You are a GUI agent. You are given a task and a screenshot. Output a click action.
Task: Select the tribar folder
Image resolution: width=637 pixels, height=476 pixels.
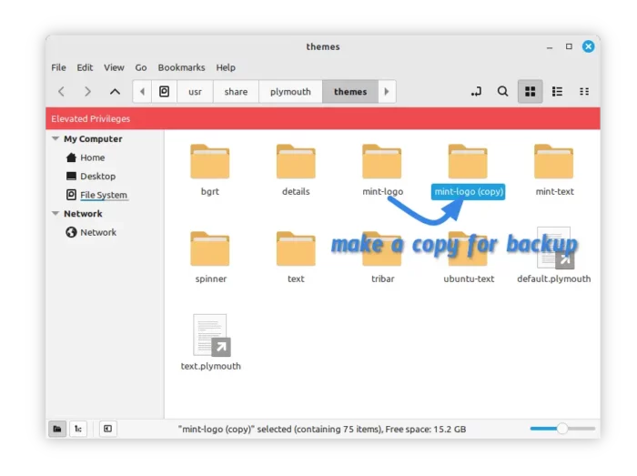point(382,257)
